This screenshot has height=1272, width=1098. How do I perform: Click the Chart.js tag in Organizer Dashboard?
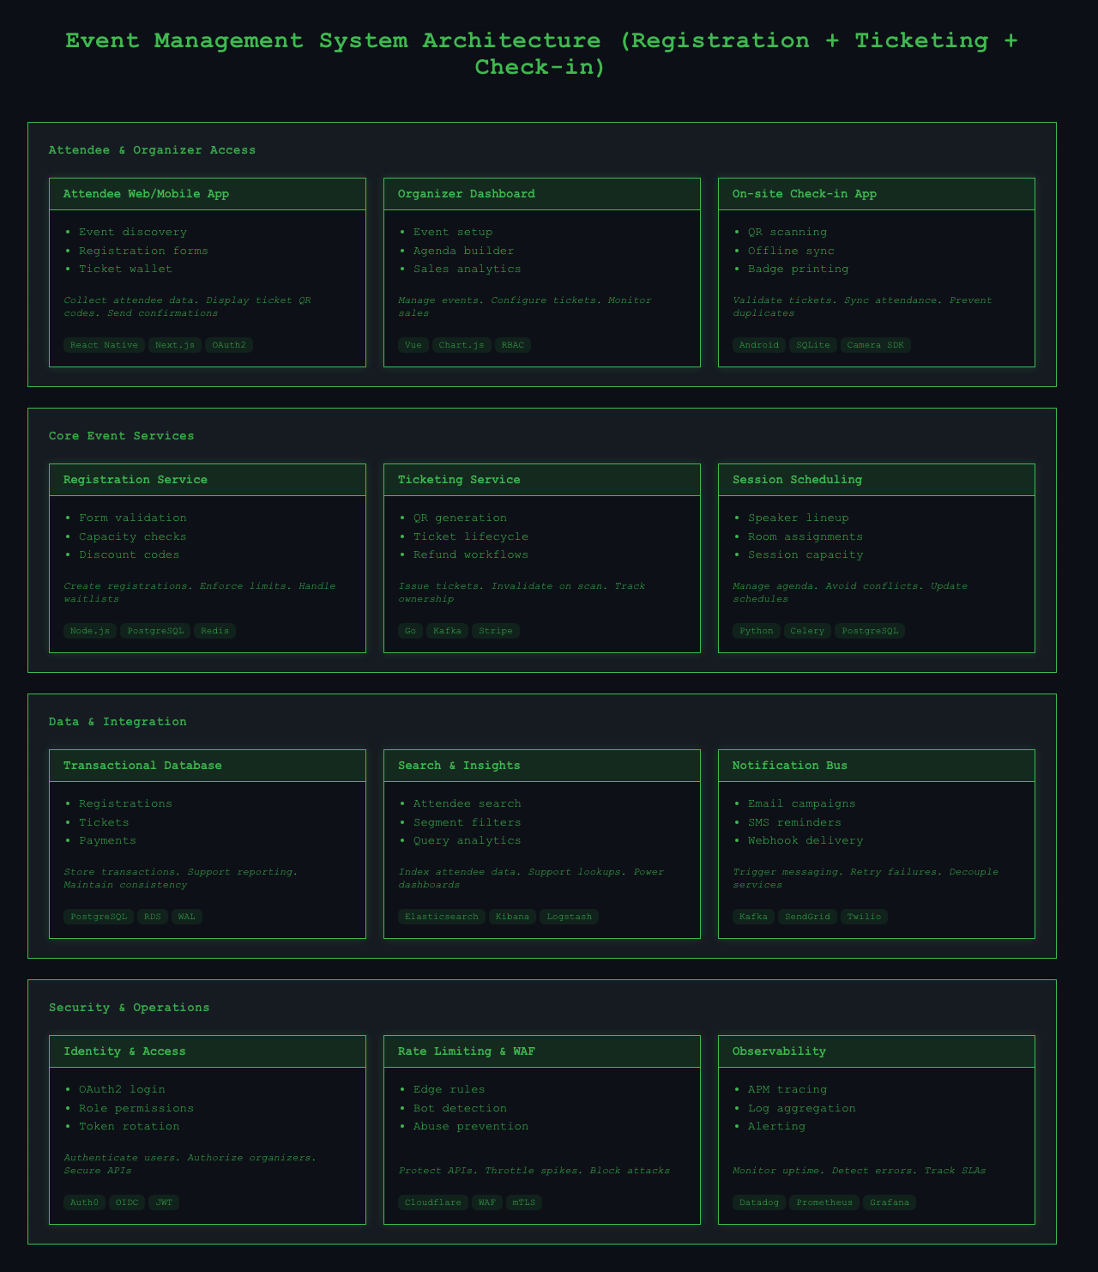pyautogui.click(x=459, y=345)
